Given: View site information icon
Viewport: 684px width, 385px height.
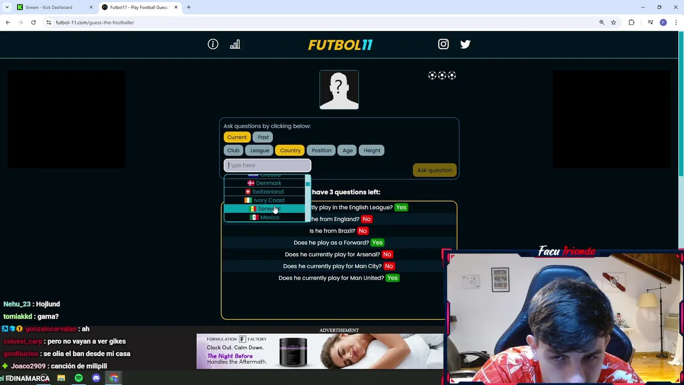Looking at the screenshot, I should point(49,22).
